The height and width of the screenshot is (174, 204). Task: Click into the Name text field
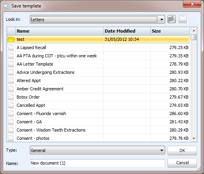[x=97, y=163]
